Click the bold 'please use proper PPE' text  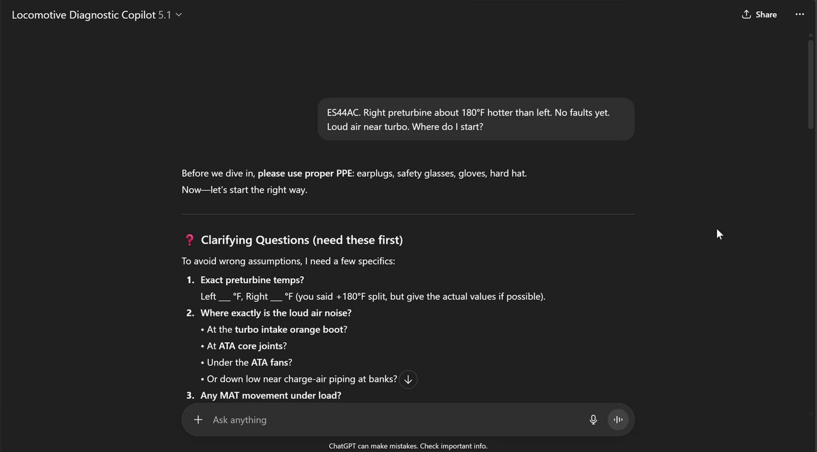305,173
